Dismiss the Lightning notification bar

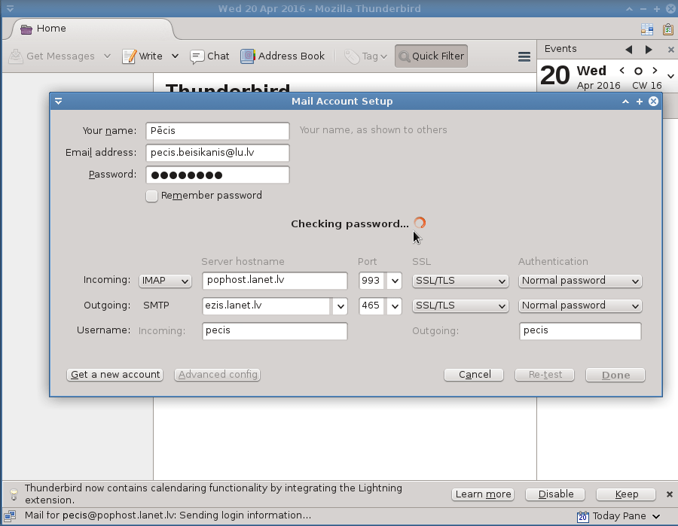click(x=670, y=494)
